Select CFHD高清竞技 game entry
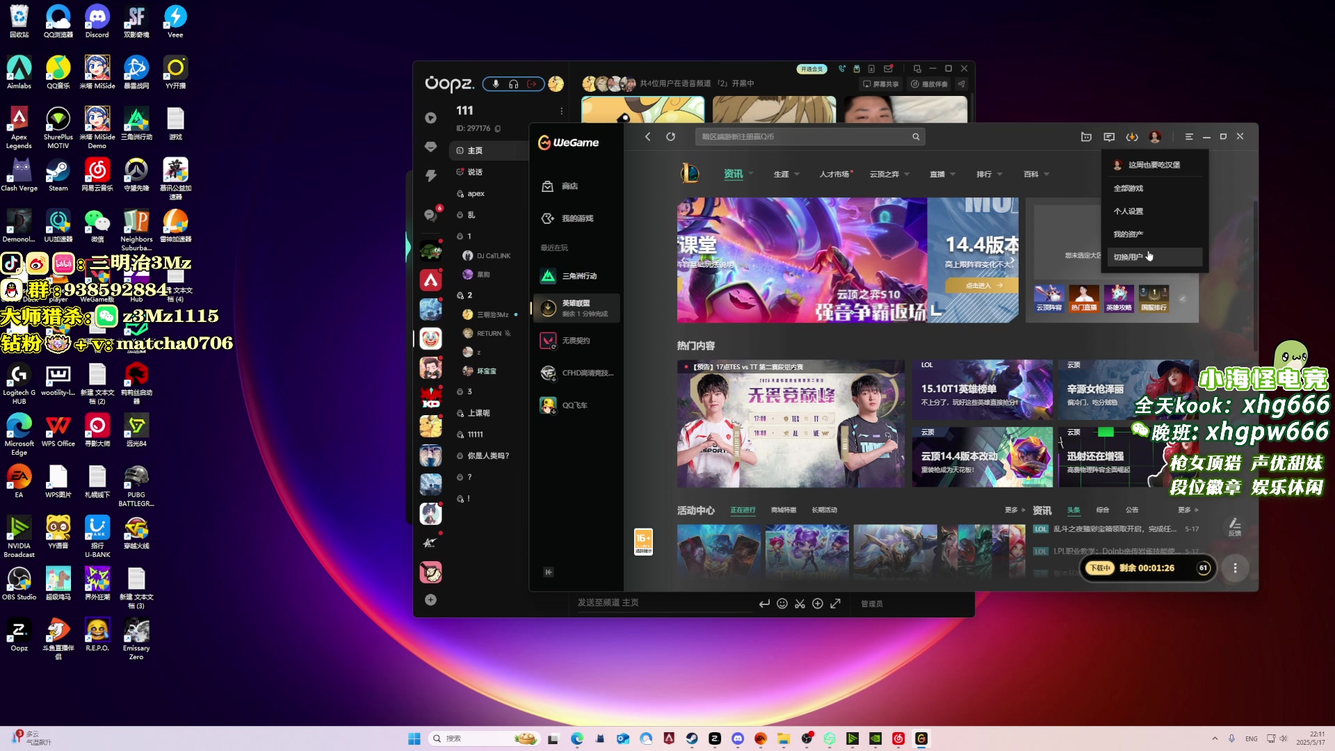The width and height of the screenshot is (1335, 751). (576, 373)
